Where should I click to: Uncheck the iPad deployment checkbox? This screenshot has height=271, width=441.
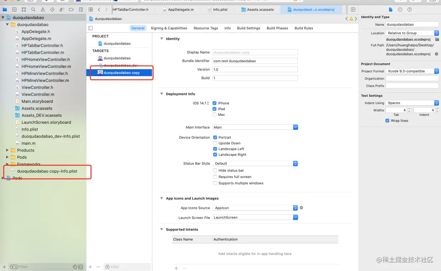pyautogui.click(x=214, y=109)
